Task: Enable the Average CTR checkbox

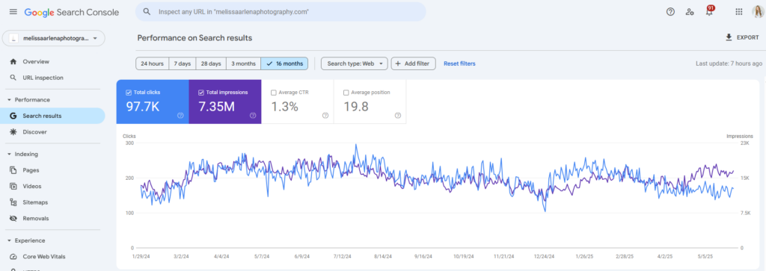Action: pos(274,93)
